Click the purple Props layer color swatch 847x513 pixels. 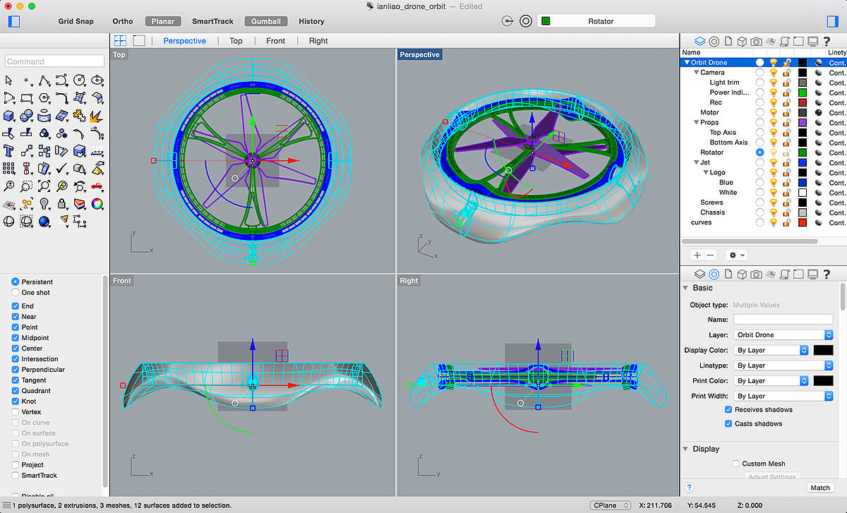pyautogui.click(x=802, y=122)
